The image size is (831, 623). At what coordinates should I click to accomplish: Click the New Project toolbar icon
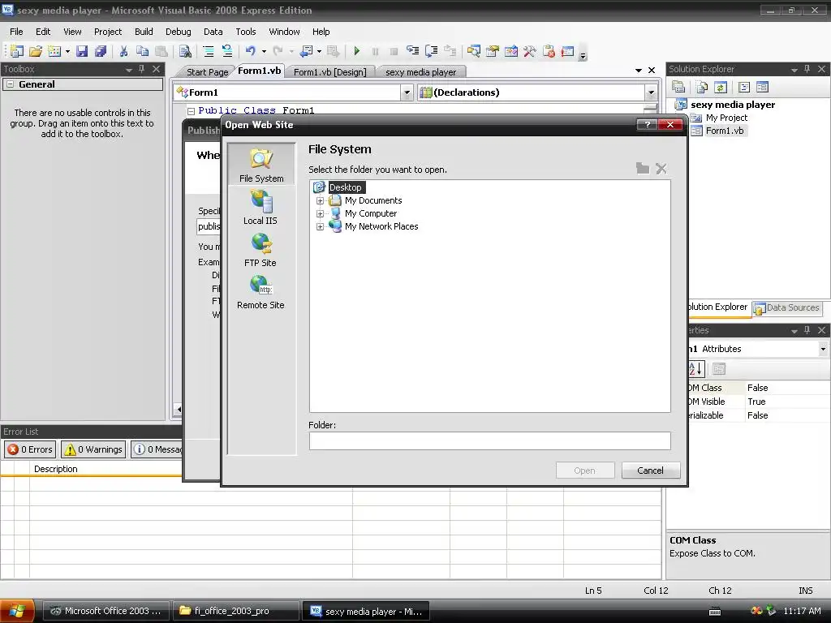coord(17,51)
